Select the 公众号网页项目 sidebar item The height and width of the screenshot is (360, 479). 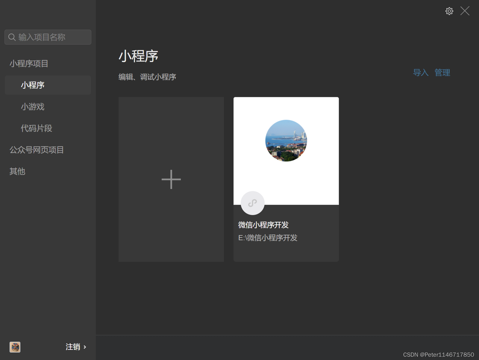point(37,150)
